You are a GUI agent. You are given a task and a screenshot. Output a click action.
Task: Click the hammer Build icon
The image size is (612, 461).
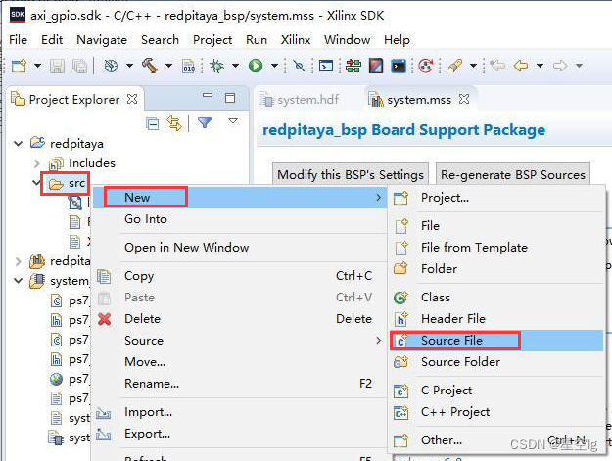150,66
